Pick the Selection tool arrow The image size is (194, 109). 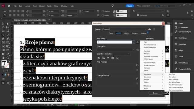[x=3, y=24]
